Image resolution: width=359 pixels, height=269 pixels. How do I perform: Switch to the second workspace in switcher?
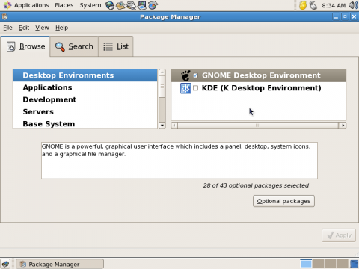click(318, 264)
